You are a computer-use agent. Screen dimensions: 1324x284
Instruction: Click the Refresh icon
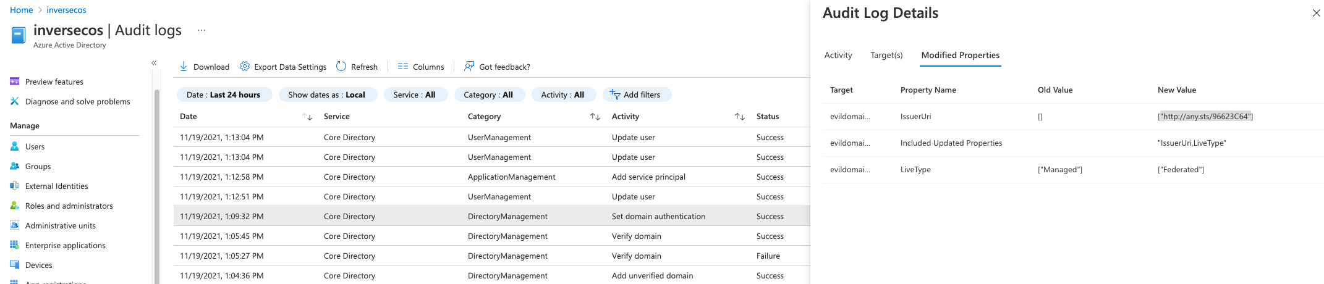coord(341,67)
